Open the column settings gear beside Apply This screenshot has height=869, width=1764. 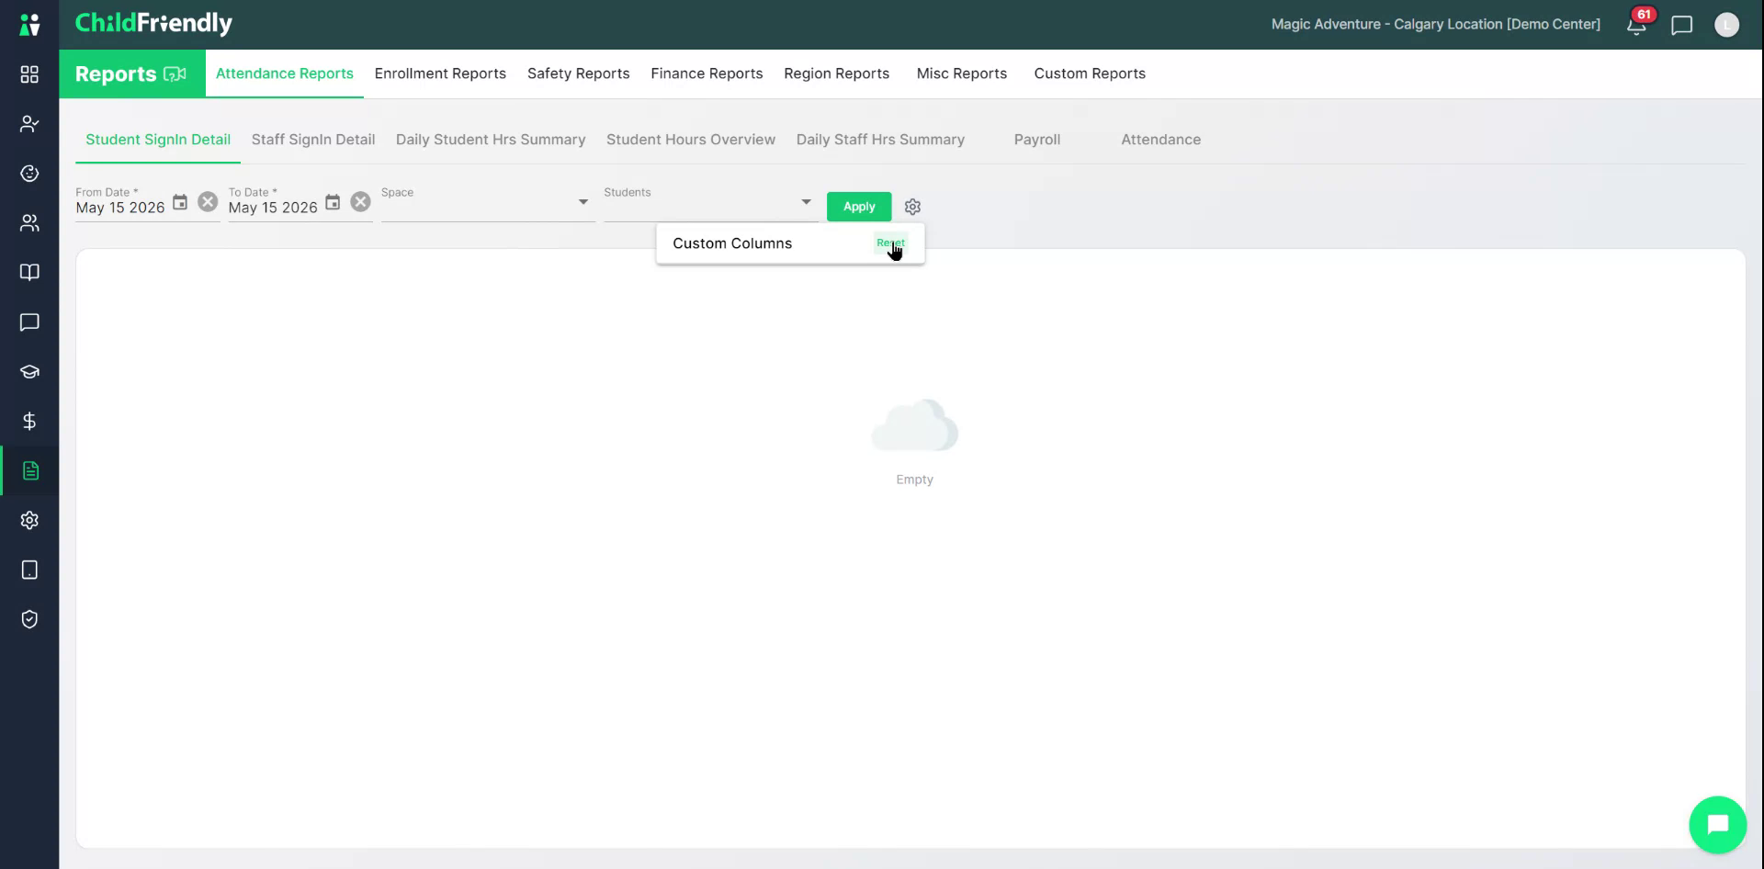coord(912,207)
